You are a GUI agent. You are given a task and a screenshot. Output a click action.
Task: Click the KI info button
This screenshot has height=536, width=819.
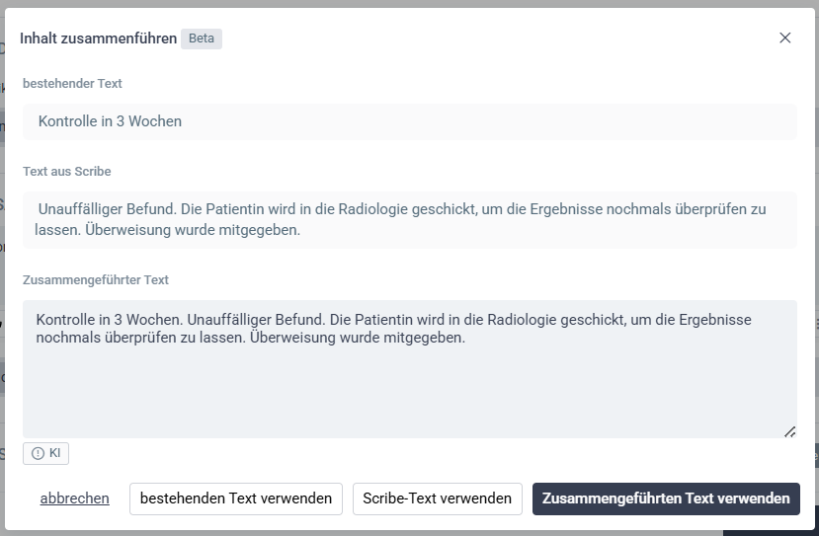46,453
